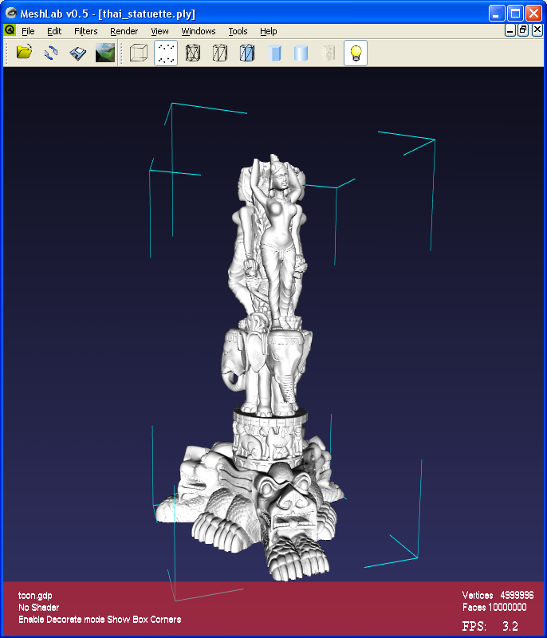This screenshot has width=547, height=638.
Task: Click the Edit menu item
Action: pyautogui.click(x=54, y=31)
